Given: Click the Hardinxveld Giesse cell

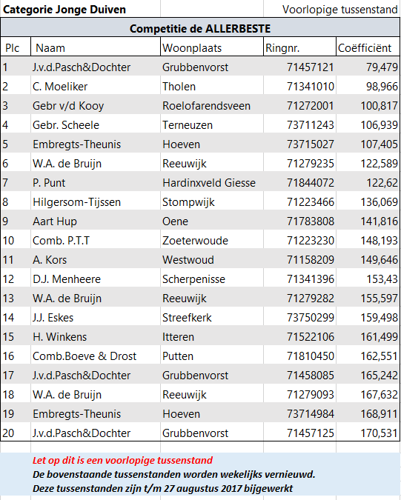Looking at the screenshot, I should click(212, 183).
